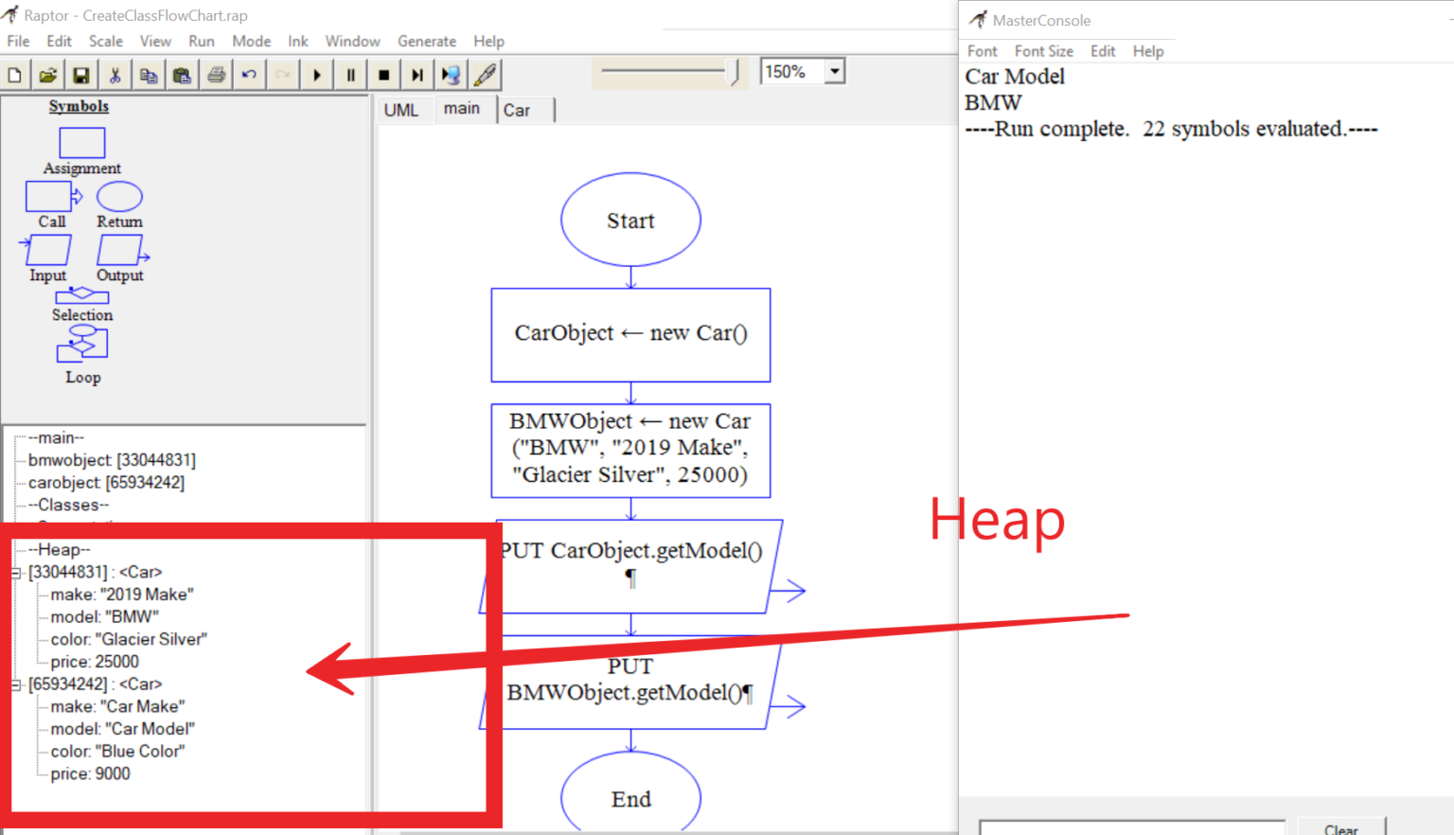Click the Stop execution icon
The width and height of the screenshot is (1454, 835).
383,74
